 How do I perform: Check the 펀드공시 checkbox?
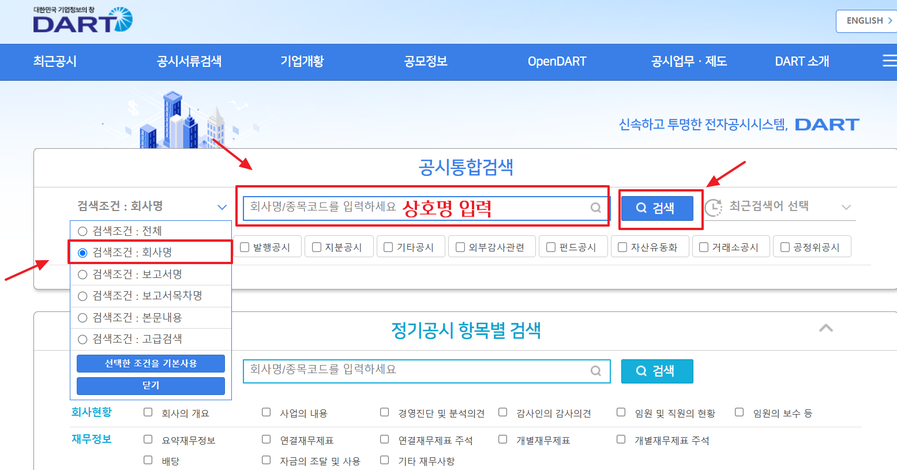[x=551, y=246]
